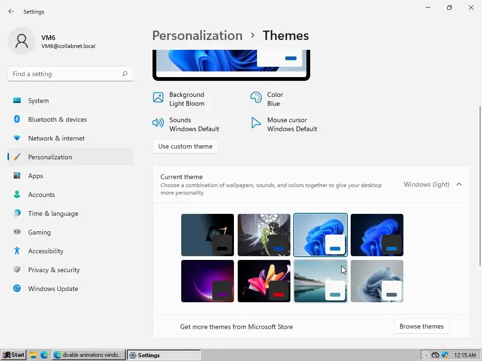Select the Gaming category
The height and width of the screenshot is (361, 482).
(x=71, y=232)
